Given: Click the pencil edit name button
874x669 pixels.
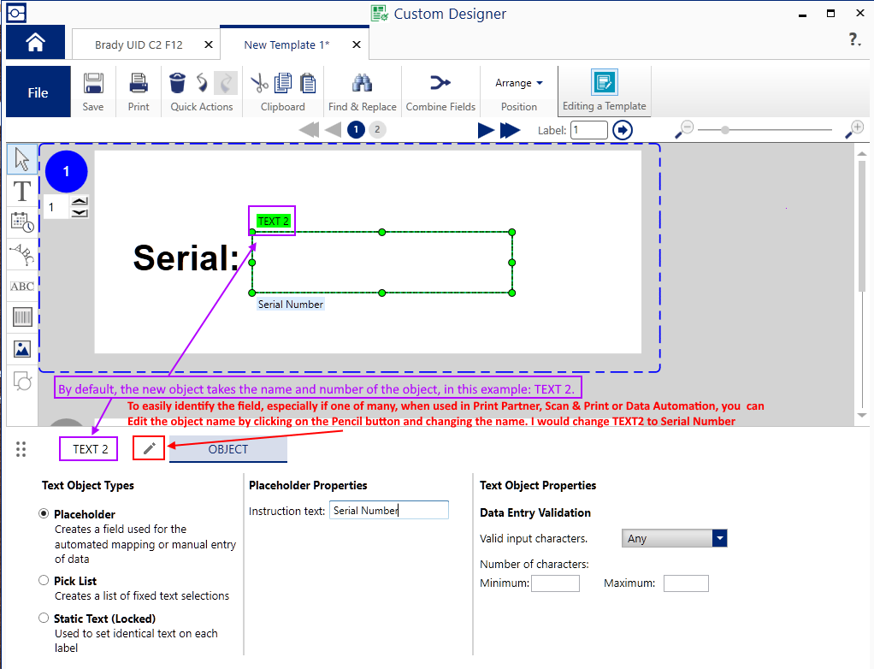Looking at the screenshot, I should coord(149,448).
